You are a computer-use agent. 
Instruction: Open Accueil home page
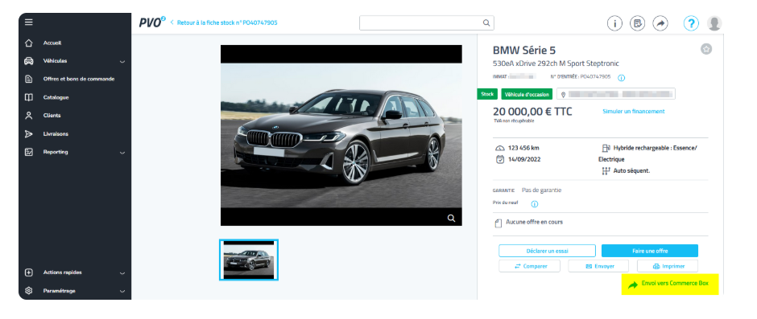tap(52, 43)
